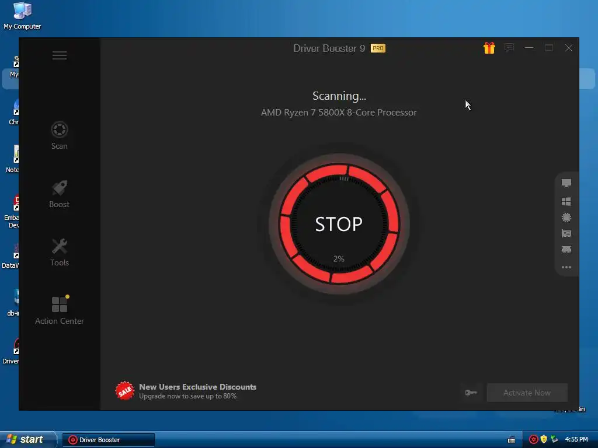Click the Driver Booster tray icon
The image size is (598, 448).
pyautogui.click(x=534, y=440)
